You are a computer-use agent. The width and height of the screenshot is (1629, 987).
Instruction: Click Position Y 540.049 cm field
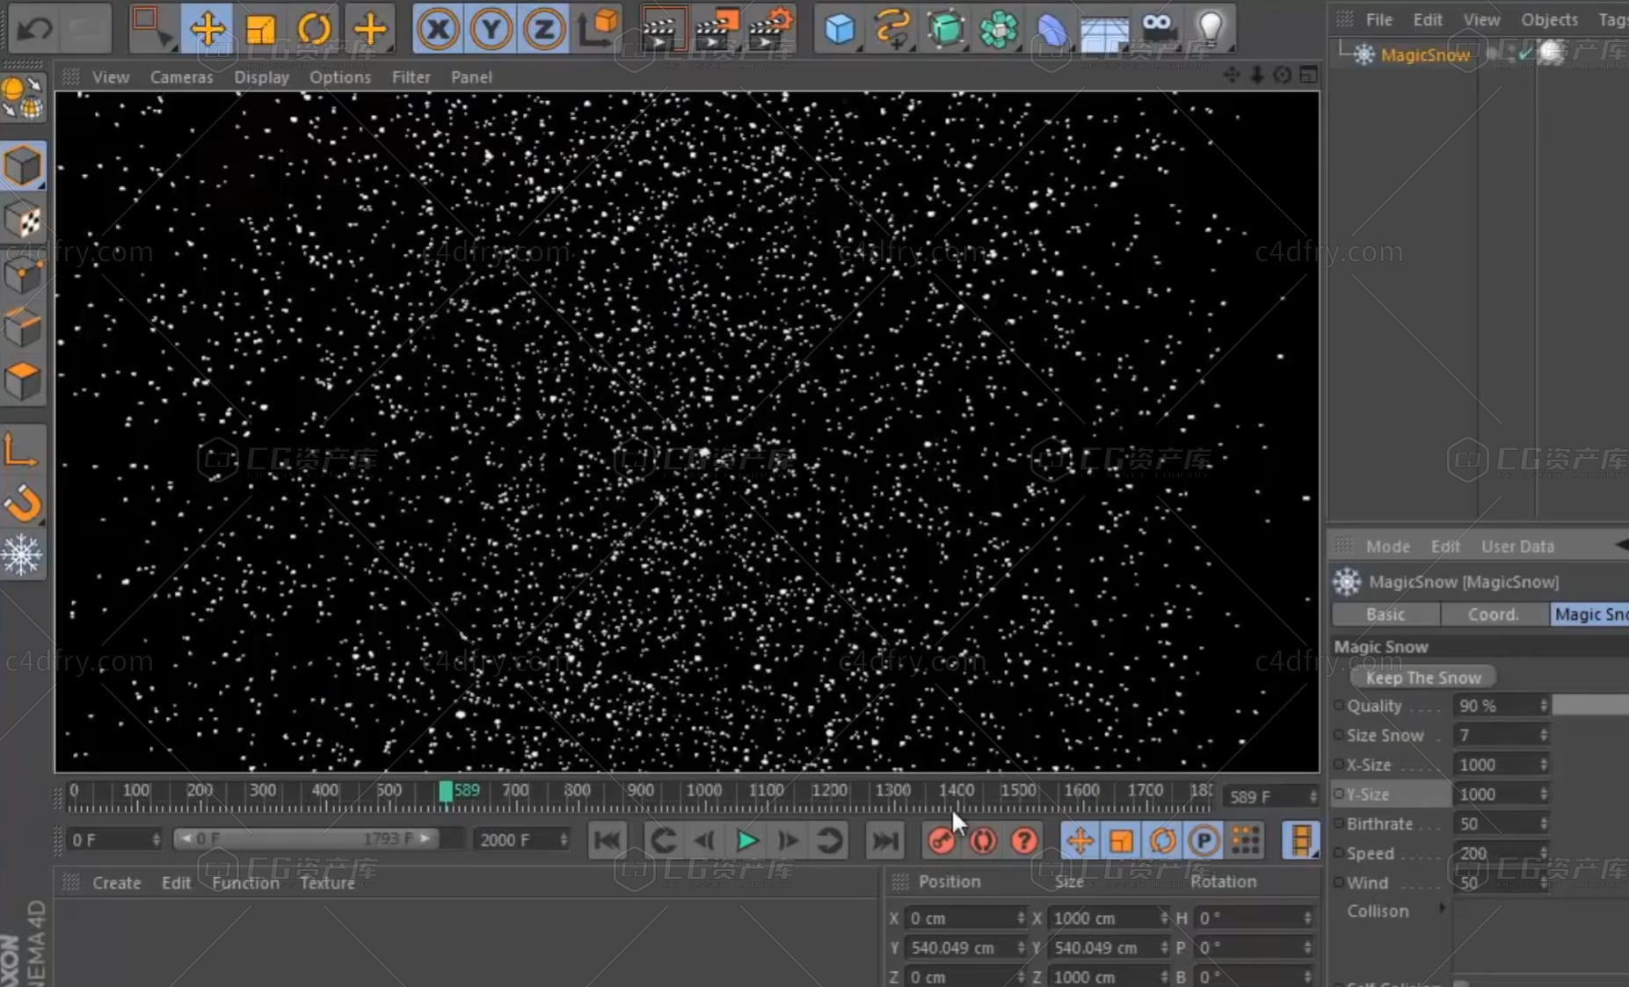(964, 947)
